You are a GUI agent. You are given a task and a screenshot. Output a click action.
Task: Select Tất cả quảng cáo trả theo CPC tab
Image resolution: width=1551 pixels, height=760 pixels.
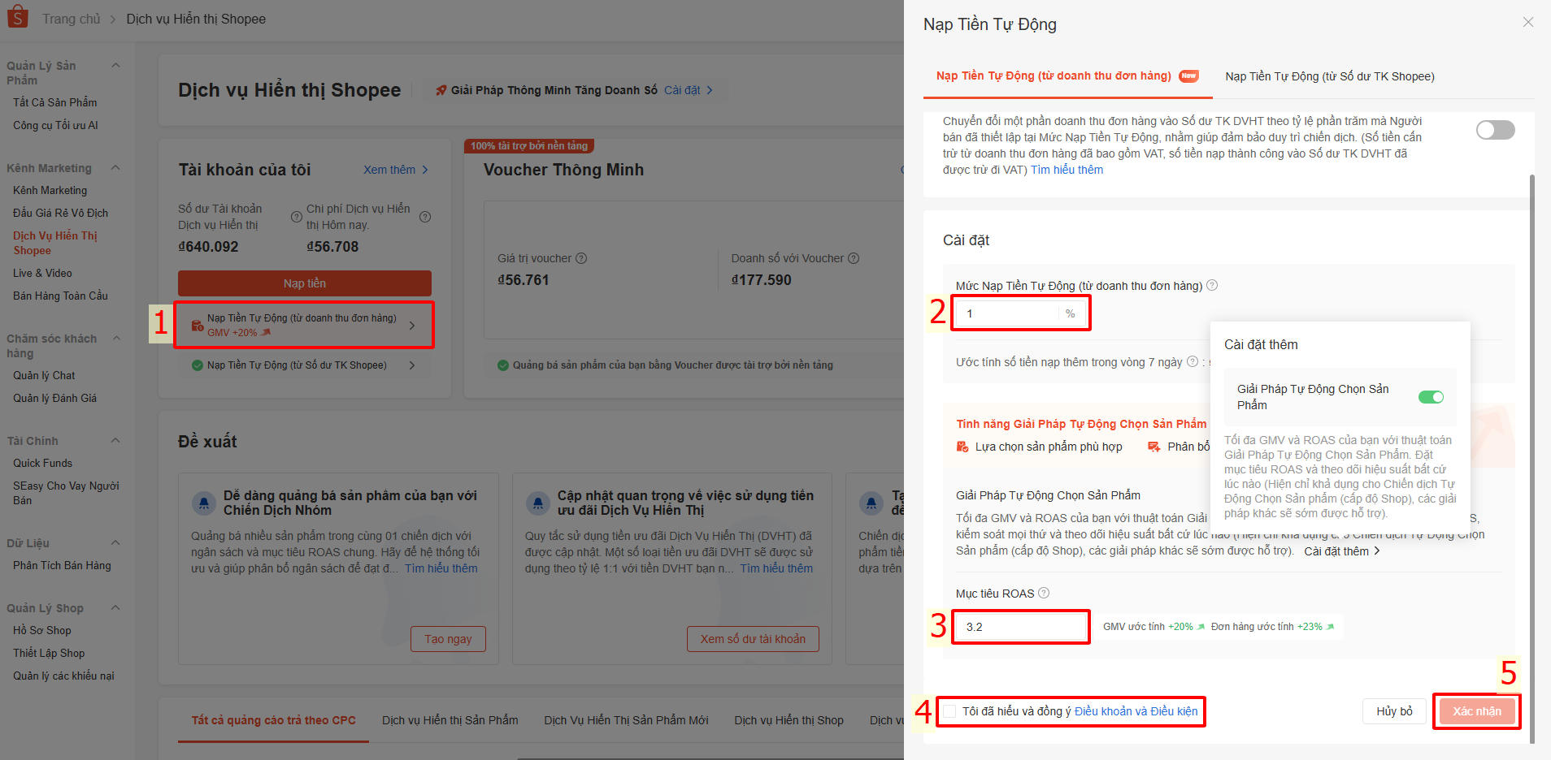274,720
